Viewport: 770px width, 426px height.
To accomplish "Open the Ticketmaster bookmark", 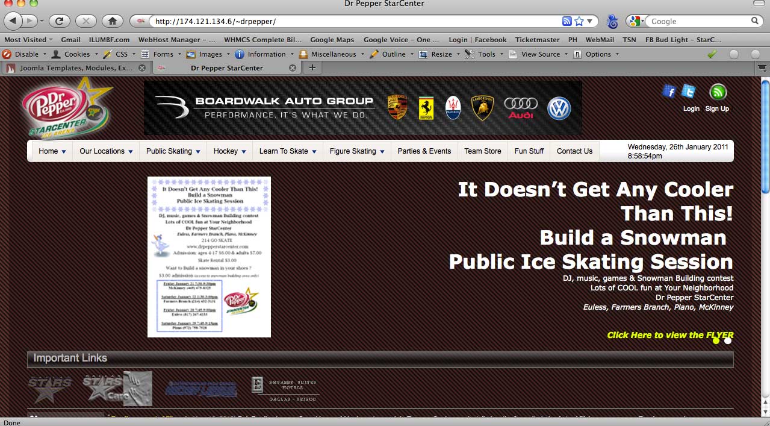I will click(x=538, y=40).
